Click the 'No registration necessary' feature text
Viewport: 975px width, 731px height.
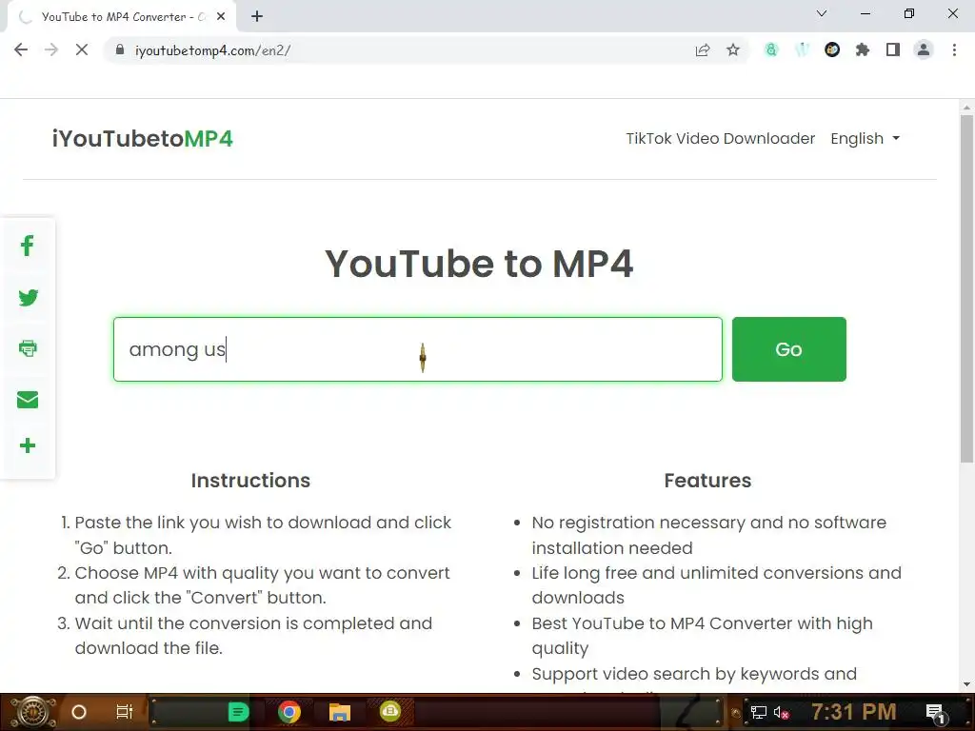coord(708,535)
